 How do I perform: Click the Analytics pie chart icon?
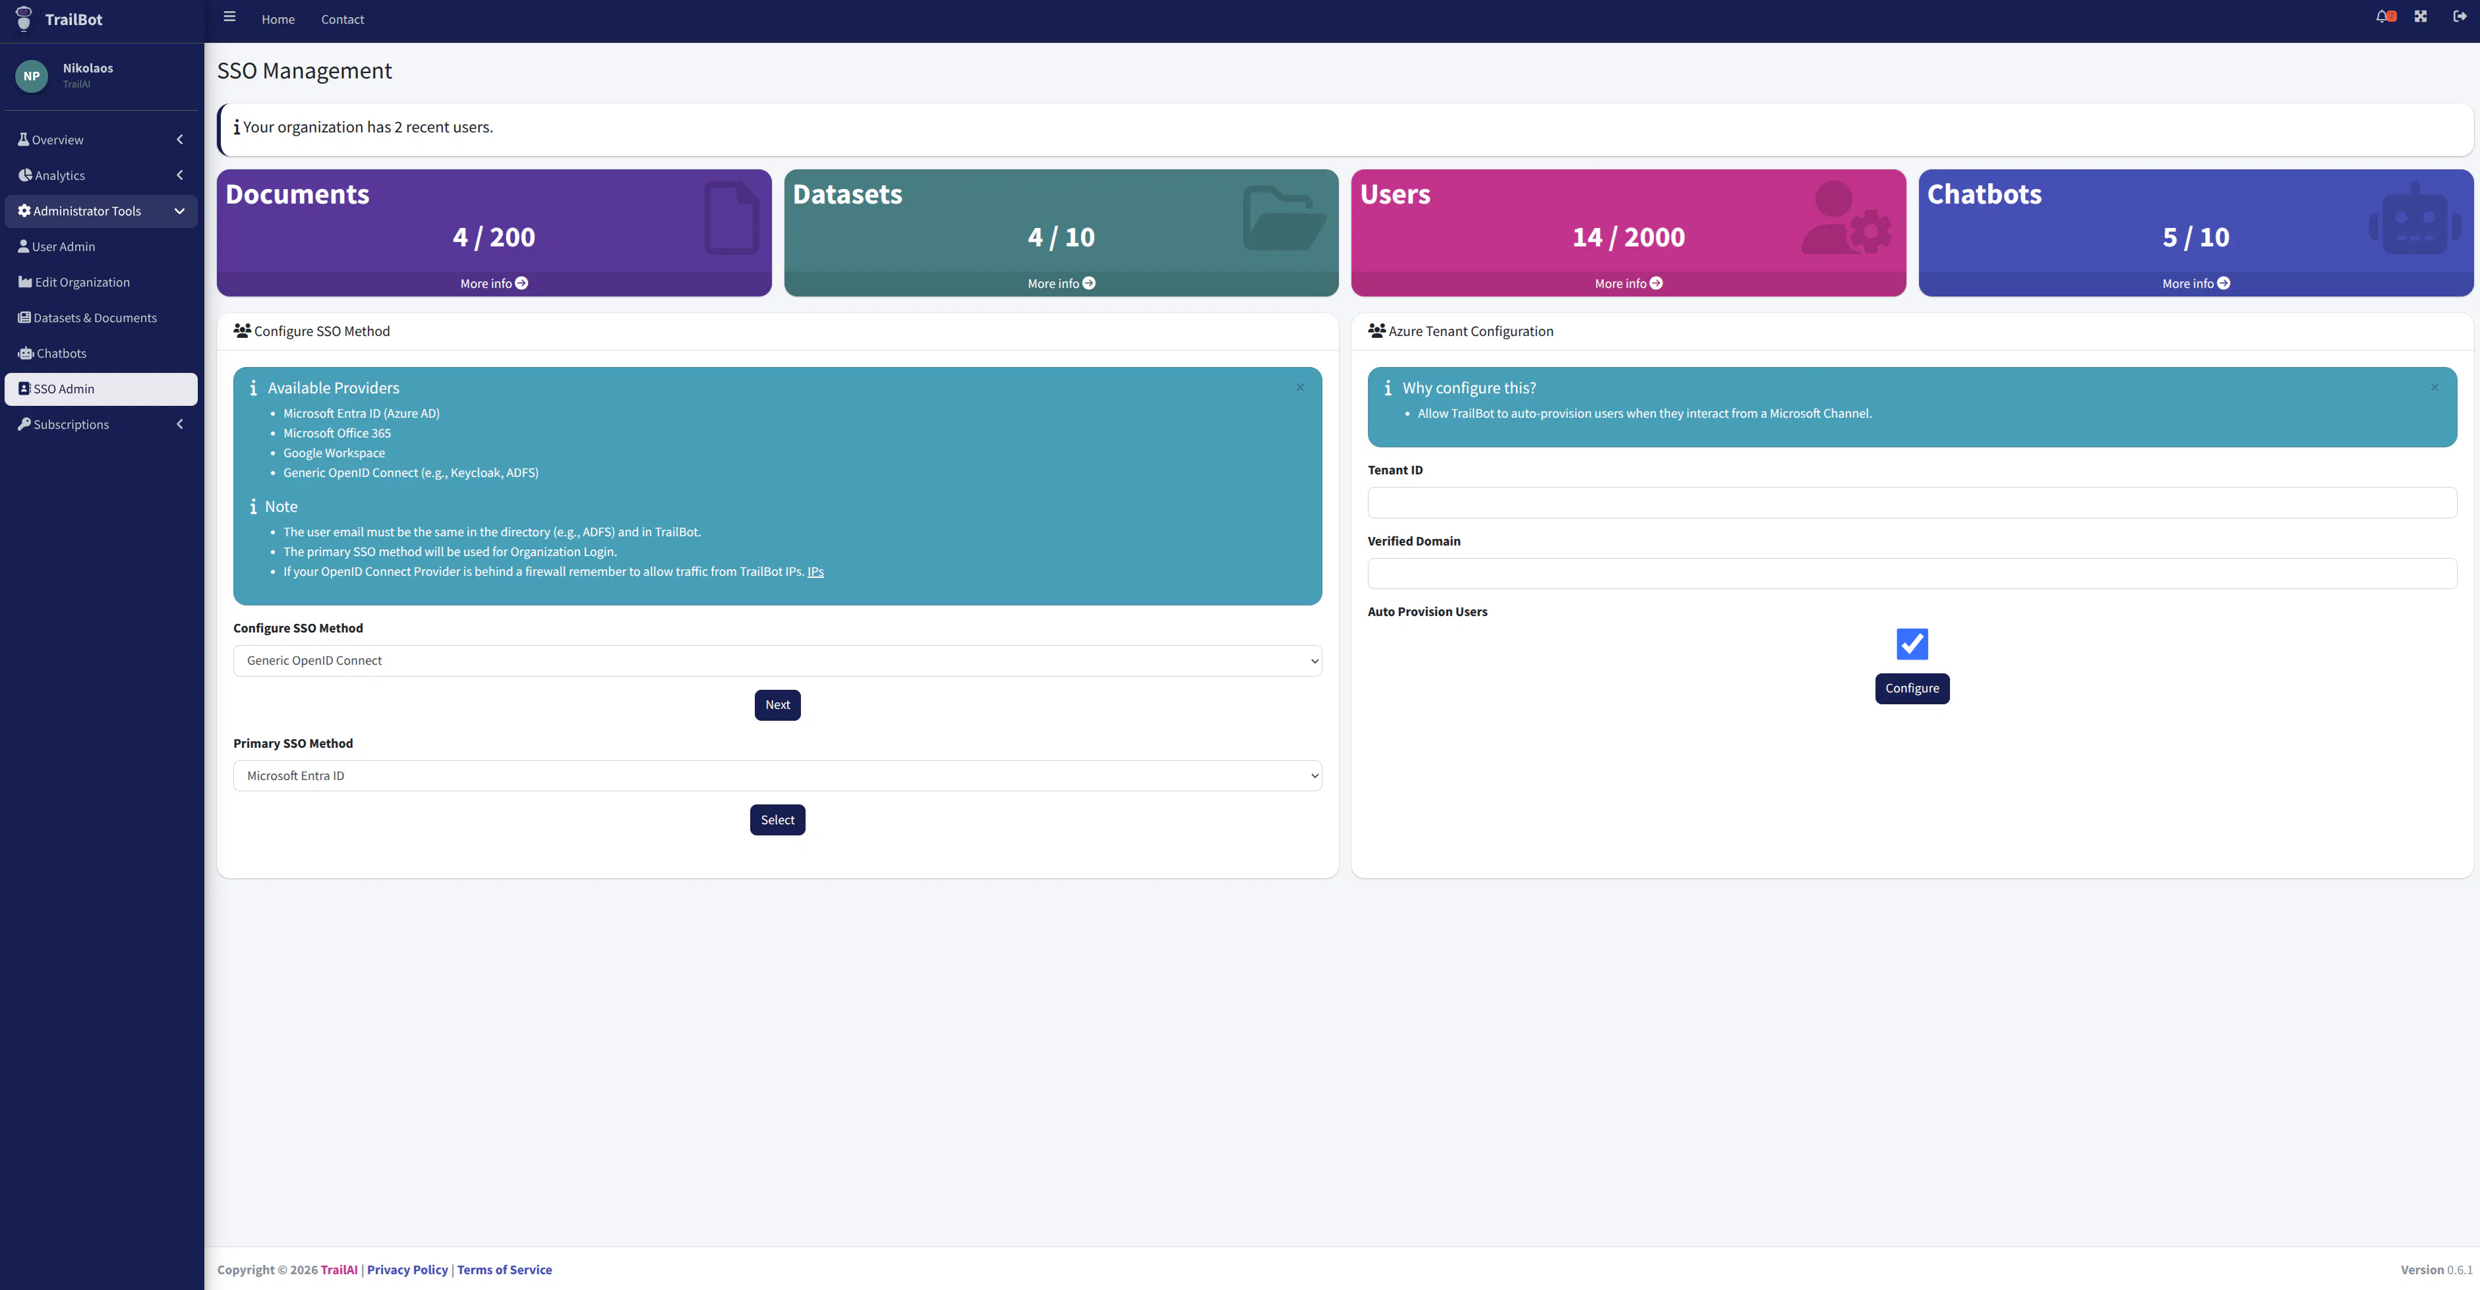pyautogui.click(x=25, y=175)
